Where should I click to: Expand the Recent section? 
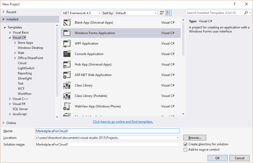(x=4, y=12)
